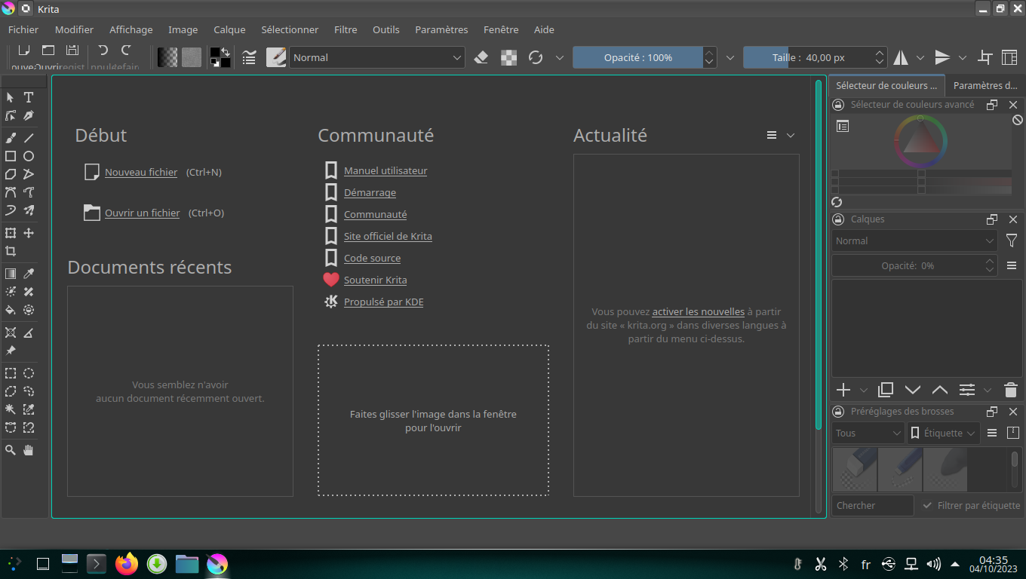Open the Normal blending mode dropdown
Image resolution: width=1026 pixels, height=579 pixels.
376,57
